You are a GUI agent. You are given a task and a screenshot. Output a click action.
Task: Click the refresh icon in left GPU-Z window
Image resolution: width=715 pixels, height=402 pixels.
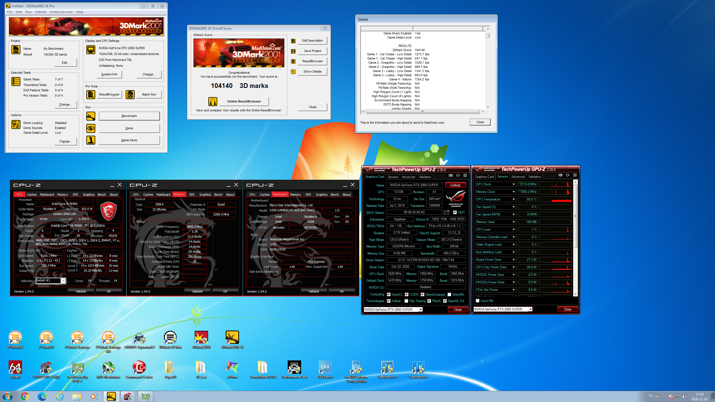point(458,176)
